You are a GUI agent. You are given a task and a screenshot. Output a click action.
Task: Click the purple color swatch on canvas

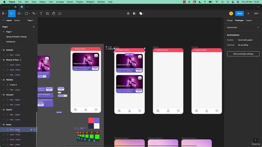[97, 120]
